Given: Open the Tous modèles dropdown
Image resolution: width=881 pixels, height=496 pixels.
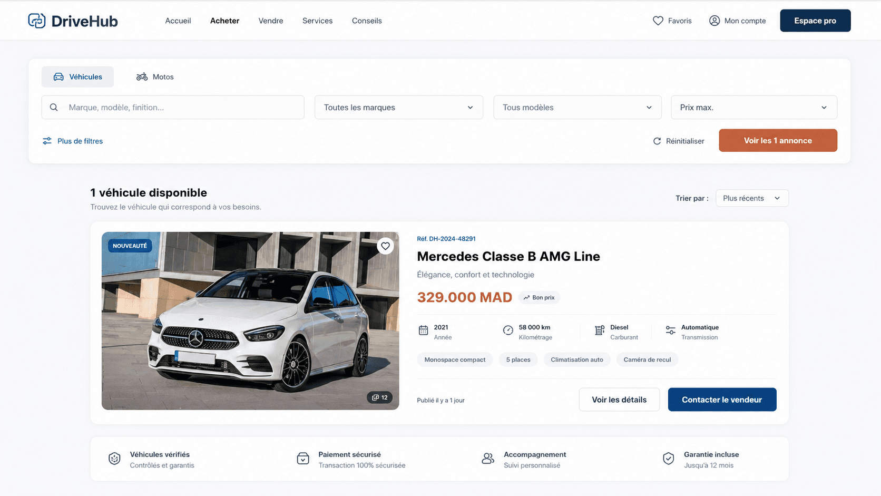Looking at the screenshot, I should [x=577, y=107].
